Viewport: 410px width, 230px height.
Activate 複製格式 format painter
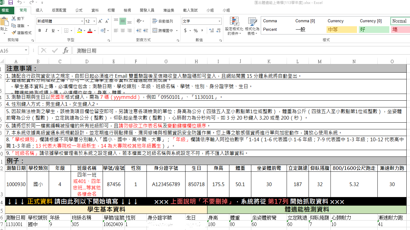pos(21,33)
